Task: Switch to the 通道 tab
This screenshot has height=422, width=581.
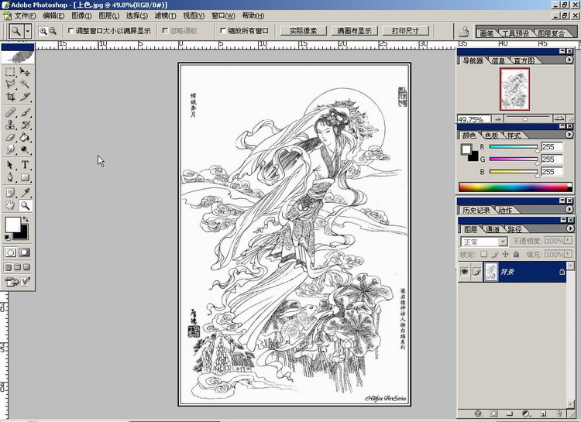Action: click(x=493, y=229)
